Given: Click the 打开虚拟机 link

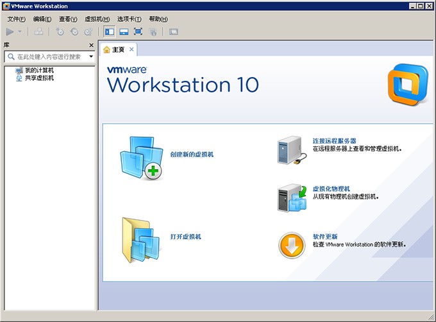Looking at the screenshot, I should point(185,237).
